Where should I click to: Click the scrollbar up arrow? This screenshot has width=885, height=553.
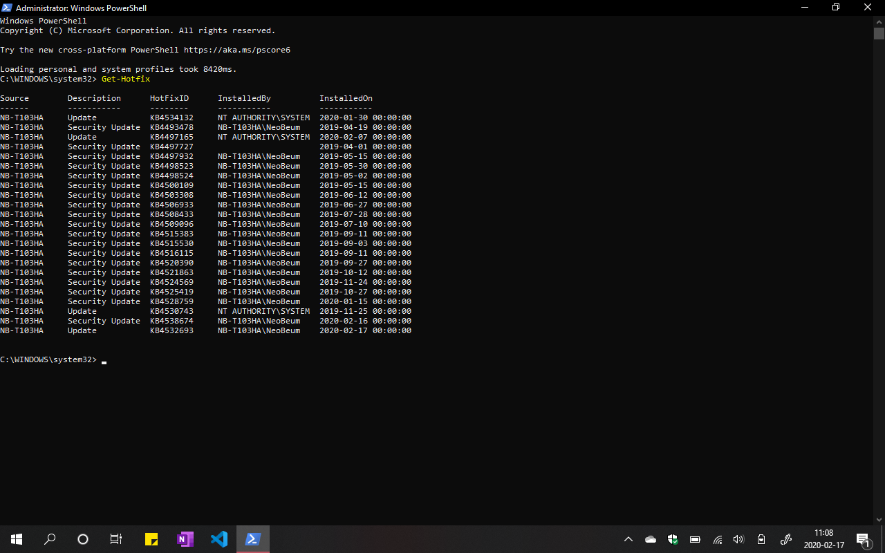tap(879, 21)
